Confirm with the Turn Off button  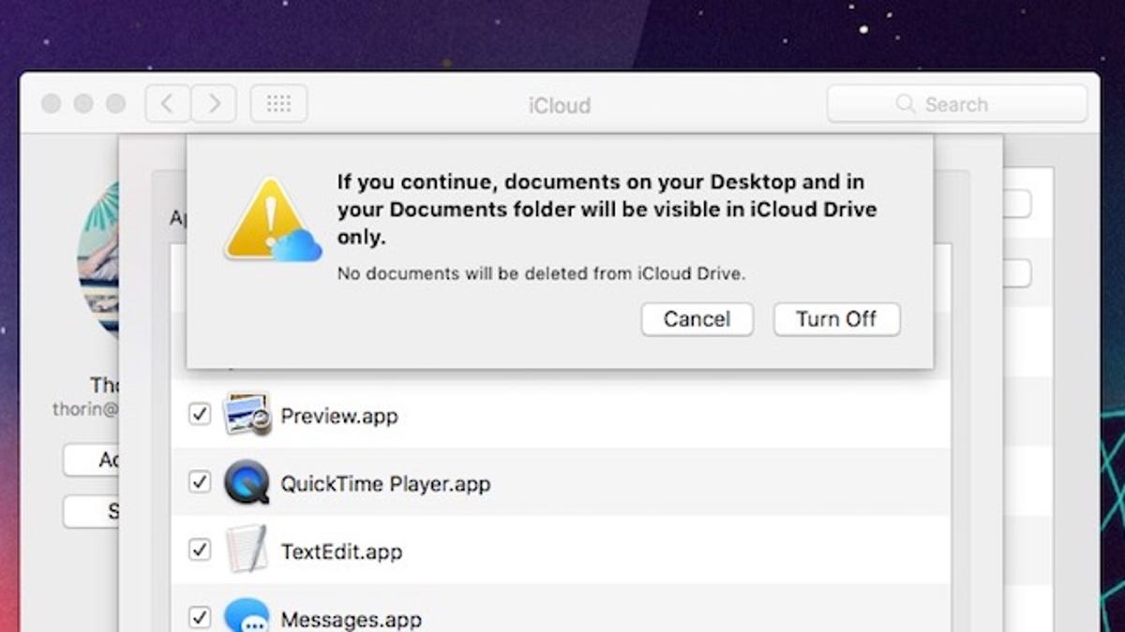(x=836, y=319)
